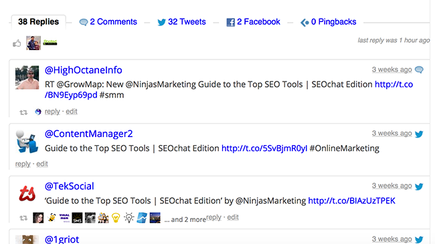The height and width of the screenshot is (244, 435).
Task: Switch to the 2 Comments tab
Action: coord(108,22)
